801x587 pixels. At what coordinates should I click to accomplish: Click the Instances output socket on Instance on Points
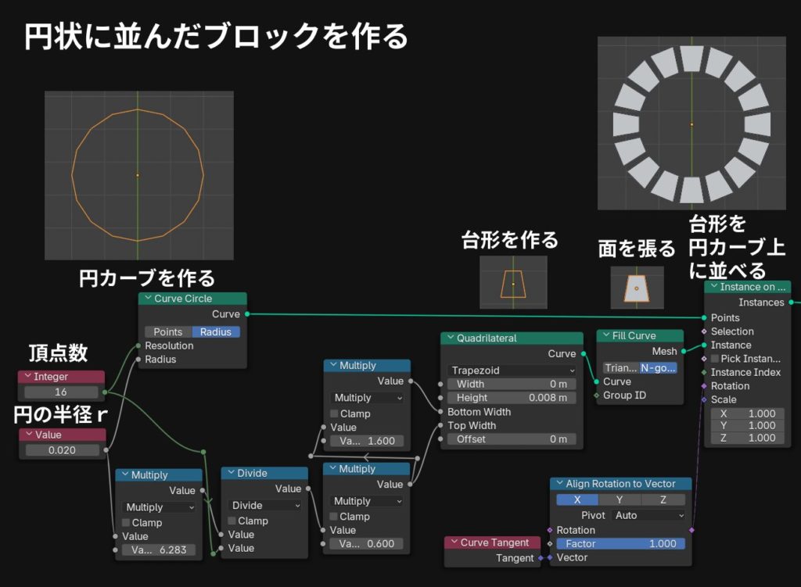pyautogui.click(x=790, y=302)
